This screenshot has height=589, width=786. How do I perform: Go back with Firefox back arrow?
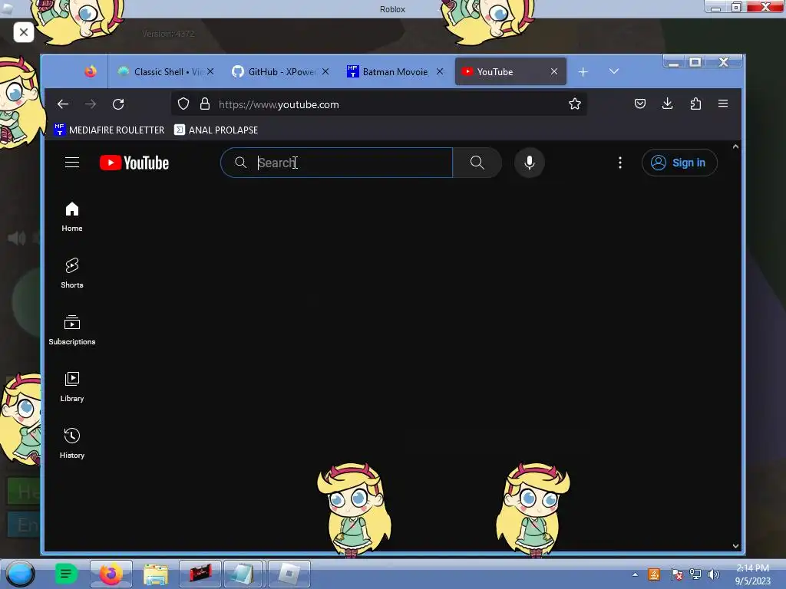pos(63,104)
